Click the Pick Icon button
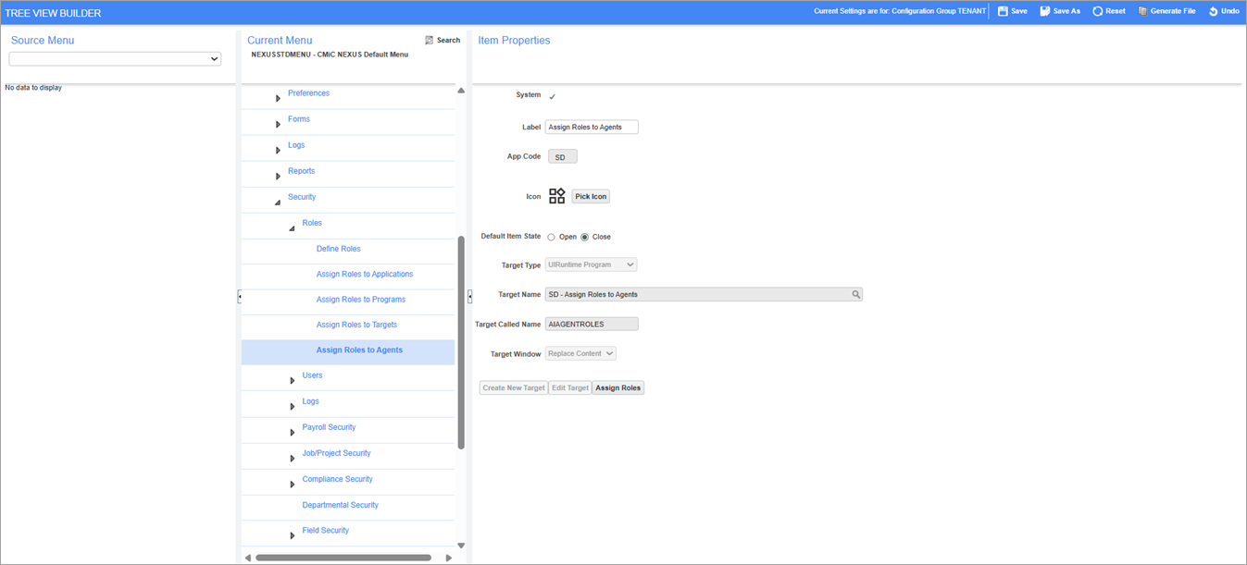Screen dimensions: 1247x565 point(591,197)
